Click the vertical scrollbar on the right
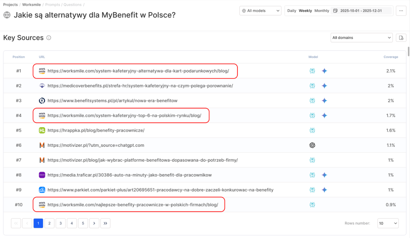This screenshot has width=410, height=238. 408,51
